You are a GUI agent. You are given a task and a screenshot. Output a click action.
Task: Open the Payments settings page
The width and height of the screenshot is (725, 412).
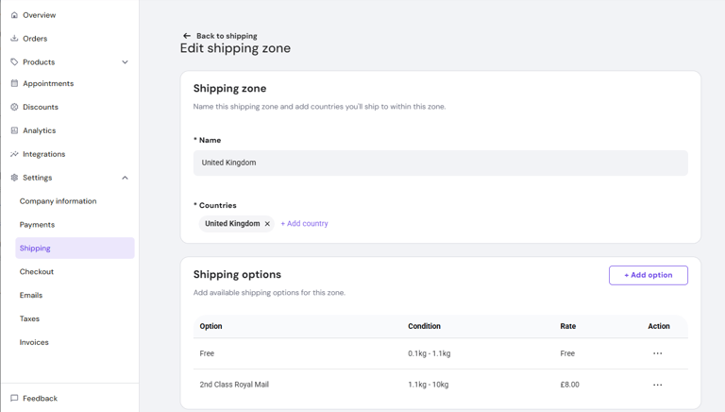pyautogui.click(x=38, y=225)
